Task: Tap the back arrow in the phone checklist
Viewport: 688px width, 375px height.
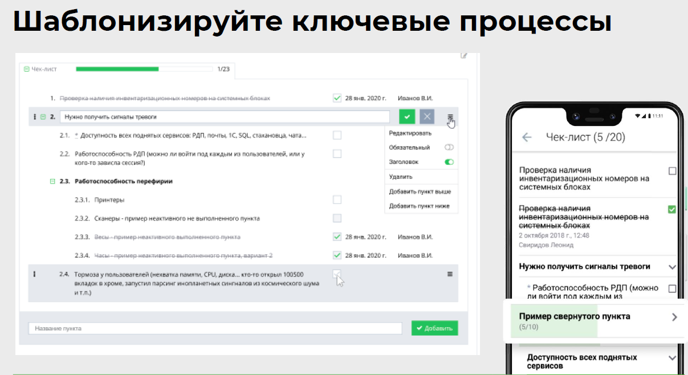Action: pos(527,137)
